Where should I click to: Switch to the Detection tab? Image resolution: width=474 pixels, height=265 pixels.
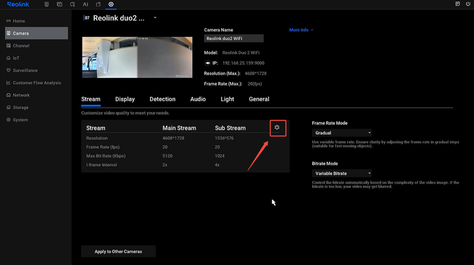pos(162,99)
